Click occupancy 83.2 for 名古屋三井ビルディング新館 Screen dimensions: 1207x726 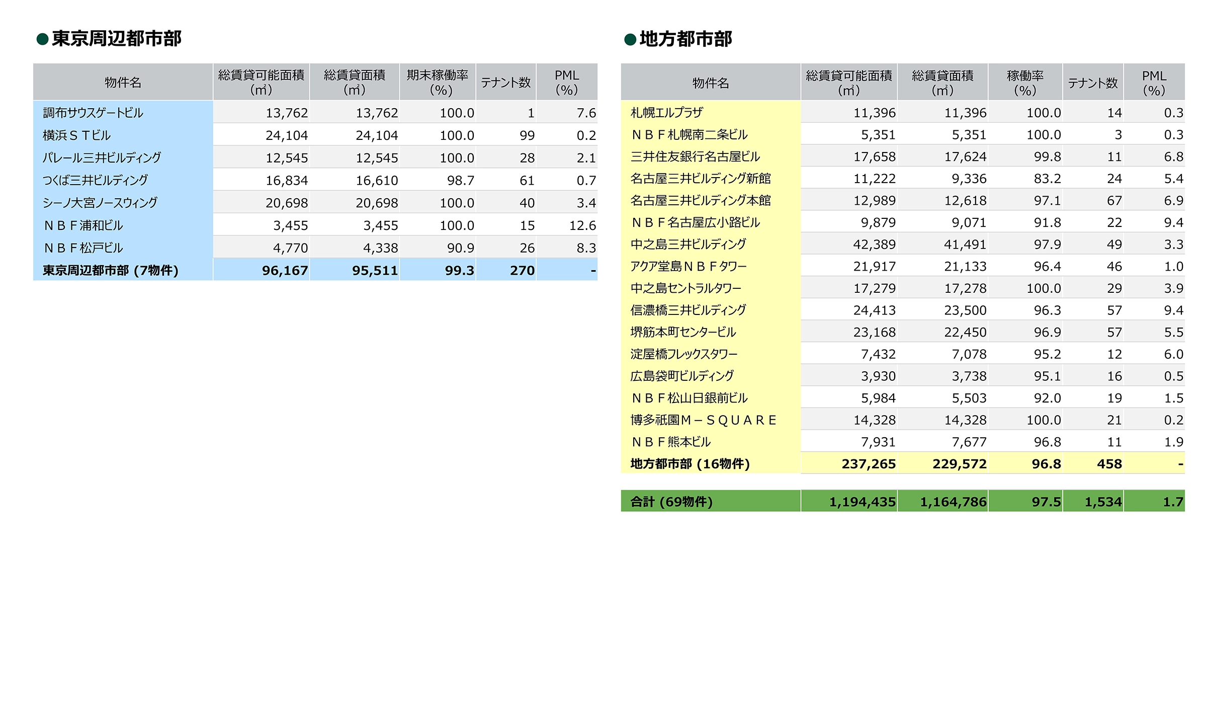[1047, 179]
